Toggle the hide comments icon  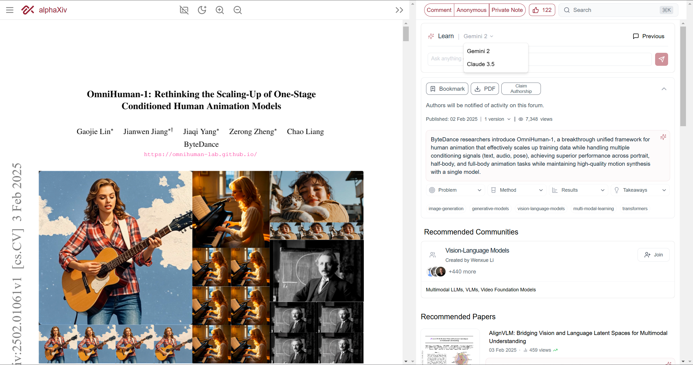pyautogui.click(x=184, y=10)
